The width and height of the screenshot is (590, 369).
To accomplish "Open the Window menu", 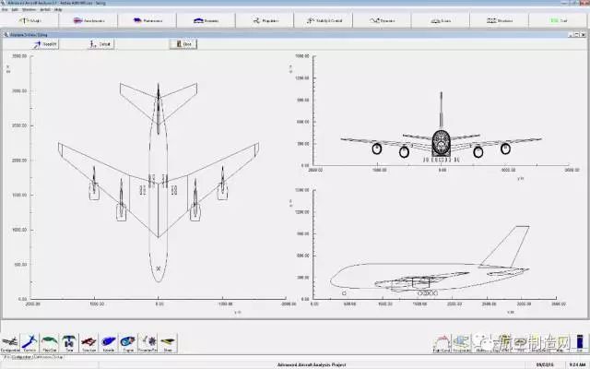I will [29, 9].
